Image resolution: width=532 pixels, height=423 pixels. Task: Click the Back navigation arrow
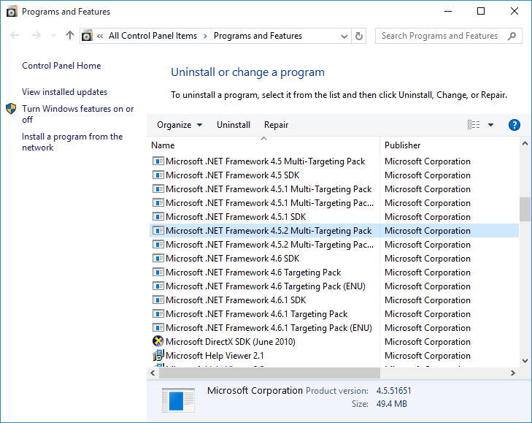[x=15, y=35]
